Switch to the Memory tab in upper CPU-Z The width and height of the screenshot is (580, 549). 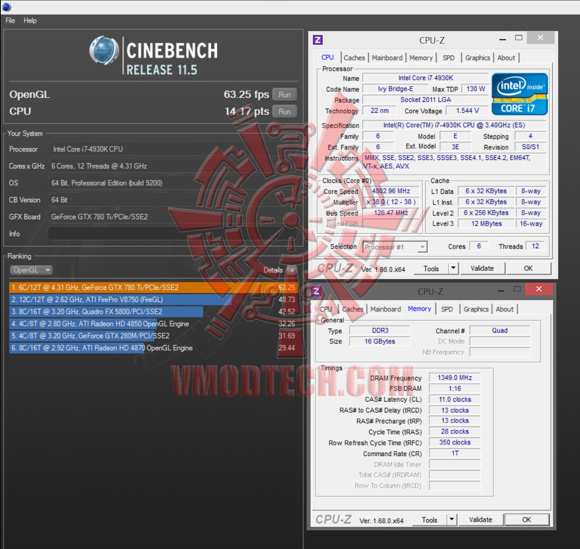tap(421, 58)
